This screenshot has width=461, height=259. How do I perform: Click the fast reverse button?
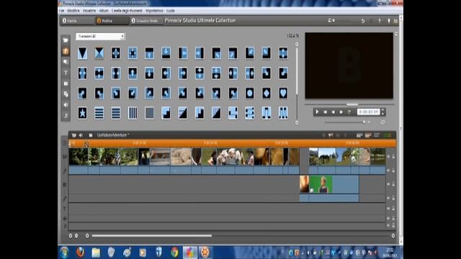click(x=333, y=112)
